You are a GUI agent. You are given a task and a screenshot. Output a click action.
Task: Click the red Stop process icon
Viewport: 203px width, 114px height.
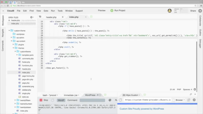click(41, 100)
